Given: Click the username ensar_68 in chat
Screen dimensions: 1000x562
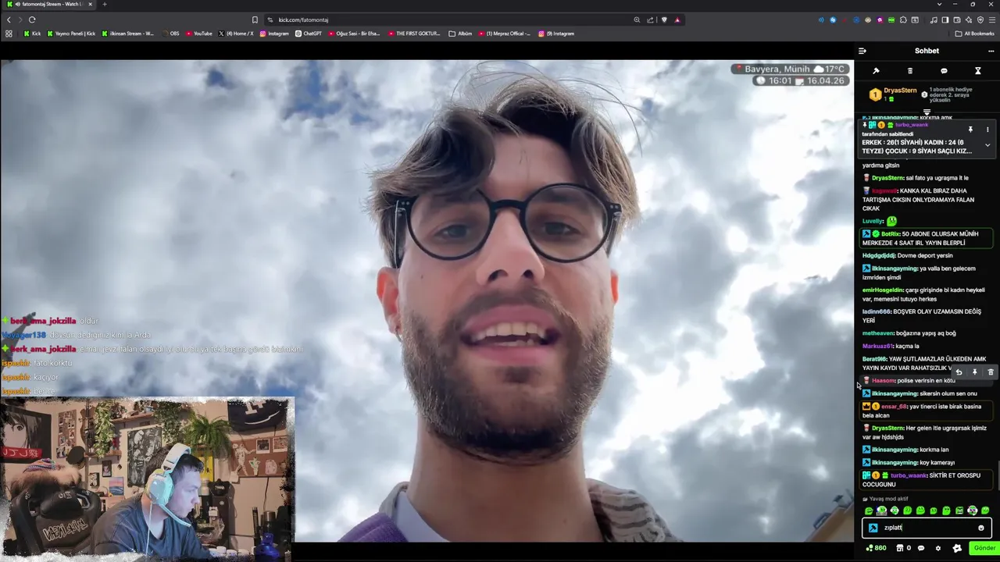Looking at the screenshot, I should click(x=894, y=407).
